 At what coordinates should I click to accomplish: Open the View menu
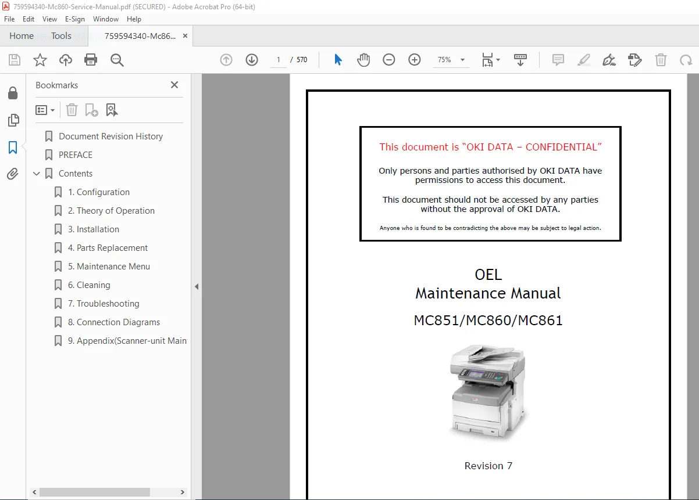tap(50, 19)
